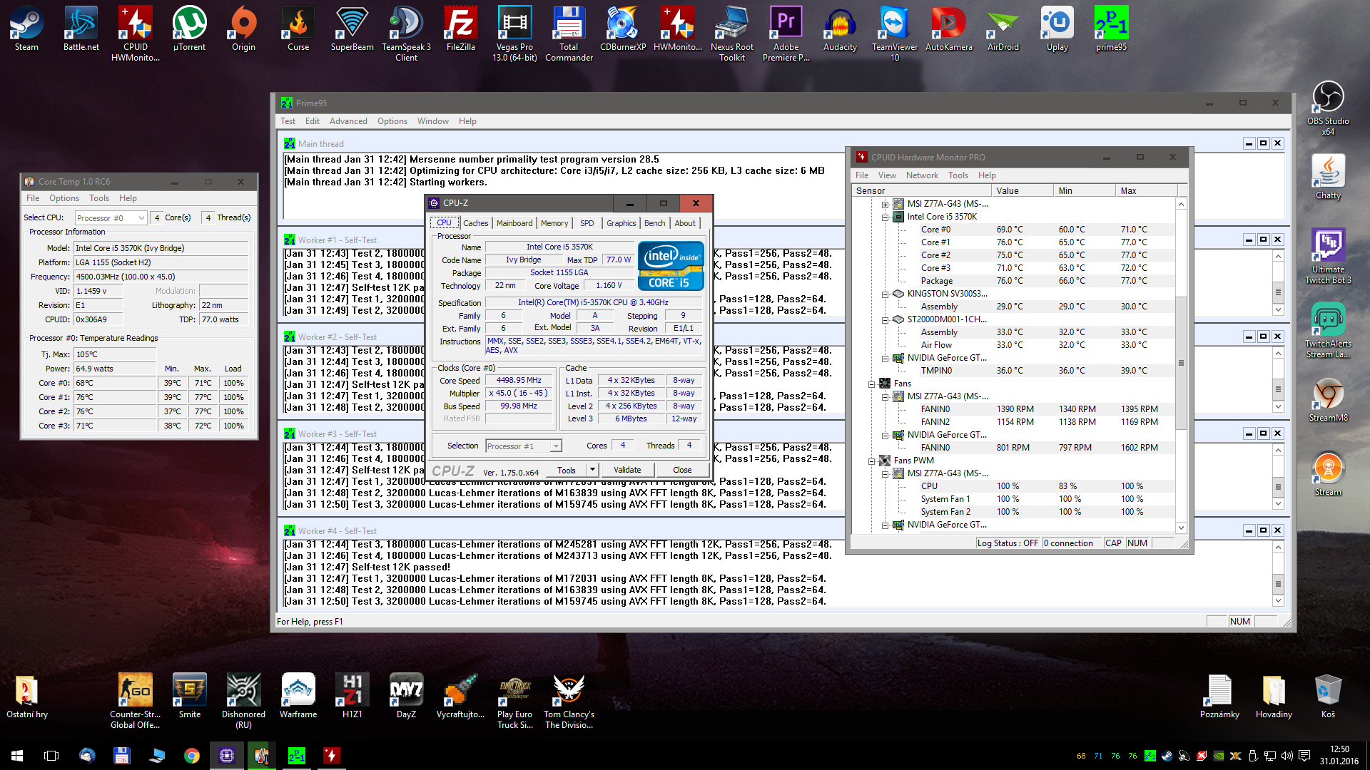Viewport: 1370px width, 770px height.
Task: Click the Prime95 taskbar icon
Action: [296, 756]
